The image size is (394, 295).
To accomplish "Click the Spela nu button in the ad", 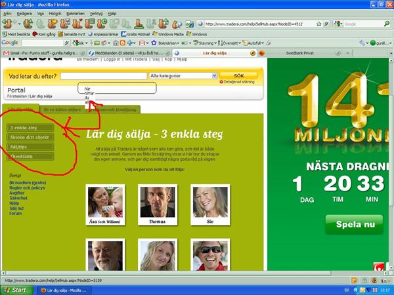I will pyautogui.click(x=355, y=224).
